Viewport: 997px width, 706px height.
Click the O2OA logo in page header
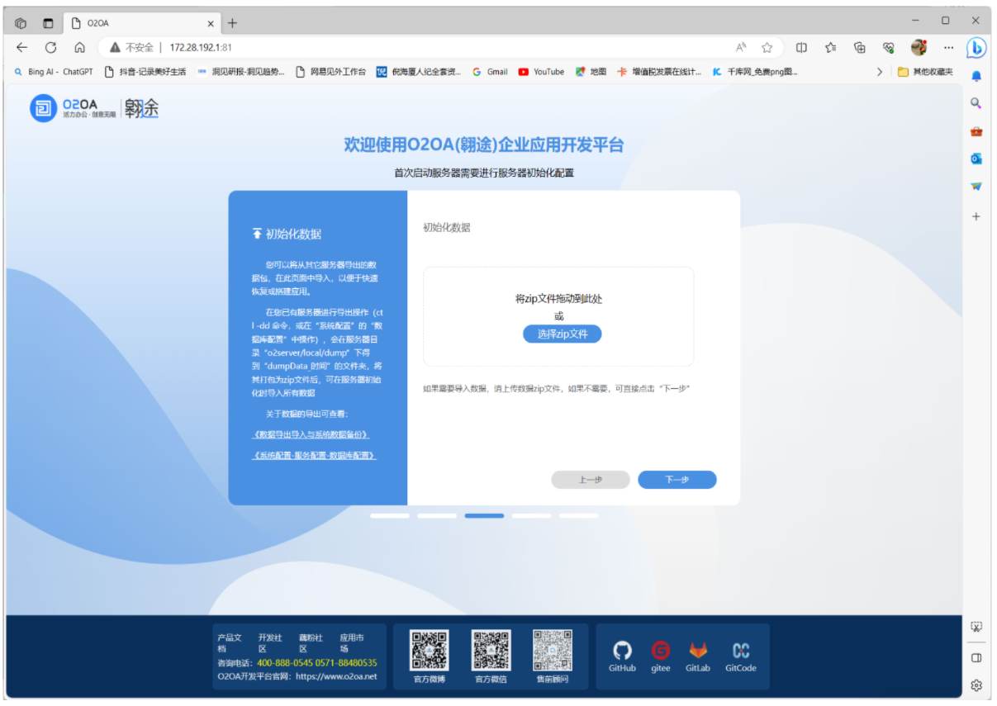[x=94, y=108]
